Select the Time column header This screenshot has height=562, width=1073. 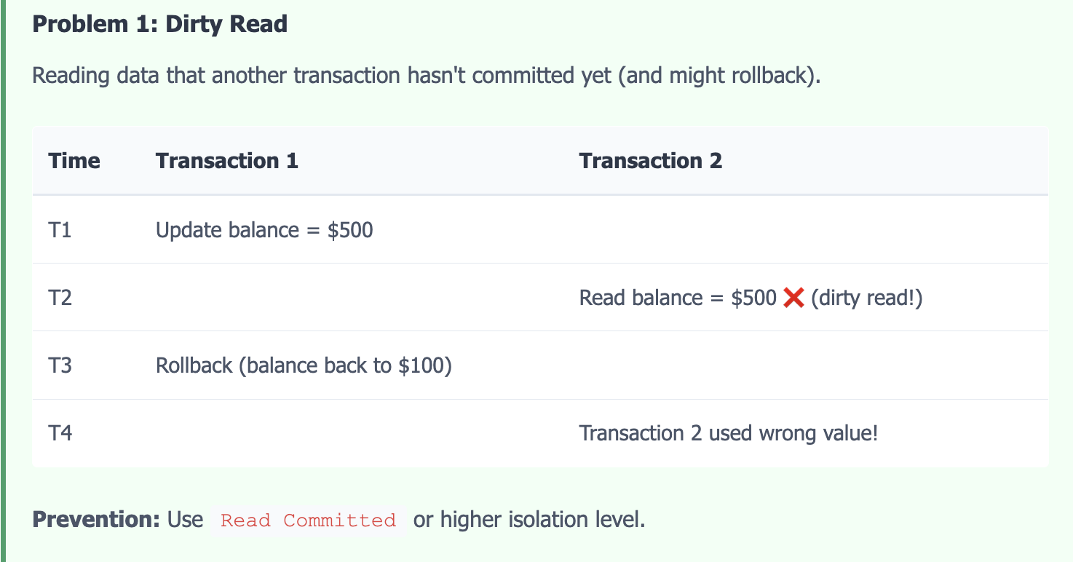74,161
